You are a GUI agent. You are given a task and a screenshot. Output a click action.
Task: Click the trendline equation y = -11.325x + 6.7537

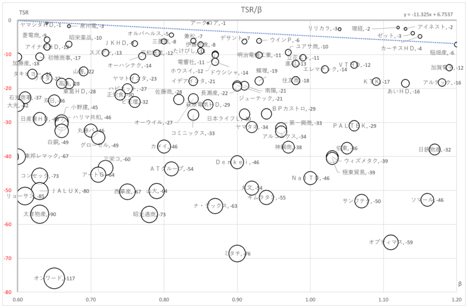(428, 14)
